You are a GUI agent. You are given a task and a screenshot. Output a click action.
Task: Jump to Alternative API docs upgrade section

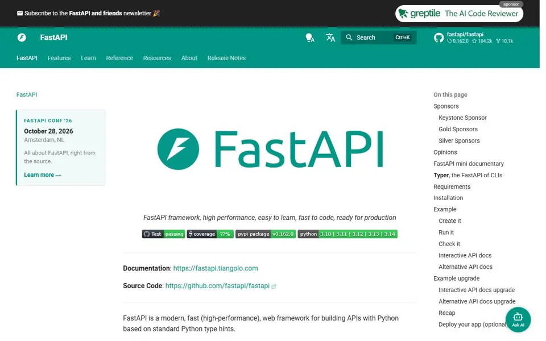coord(477,301)
